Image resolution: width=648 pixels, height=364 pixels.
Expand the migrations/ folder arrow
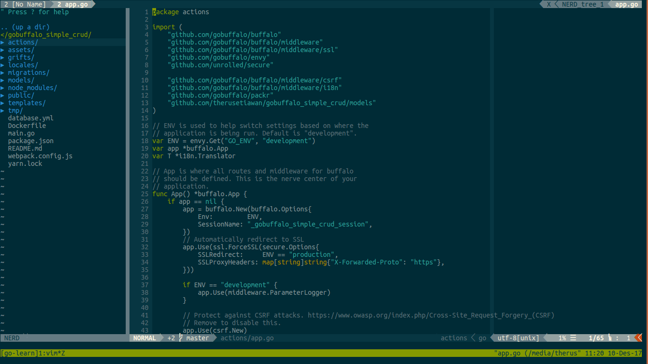tap(2, 73)
